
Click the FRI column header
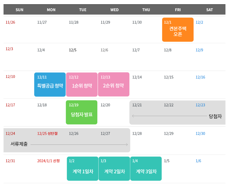(178, 10)
